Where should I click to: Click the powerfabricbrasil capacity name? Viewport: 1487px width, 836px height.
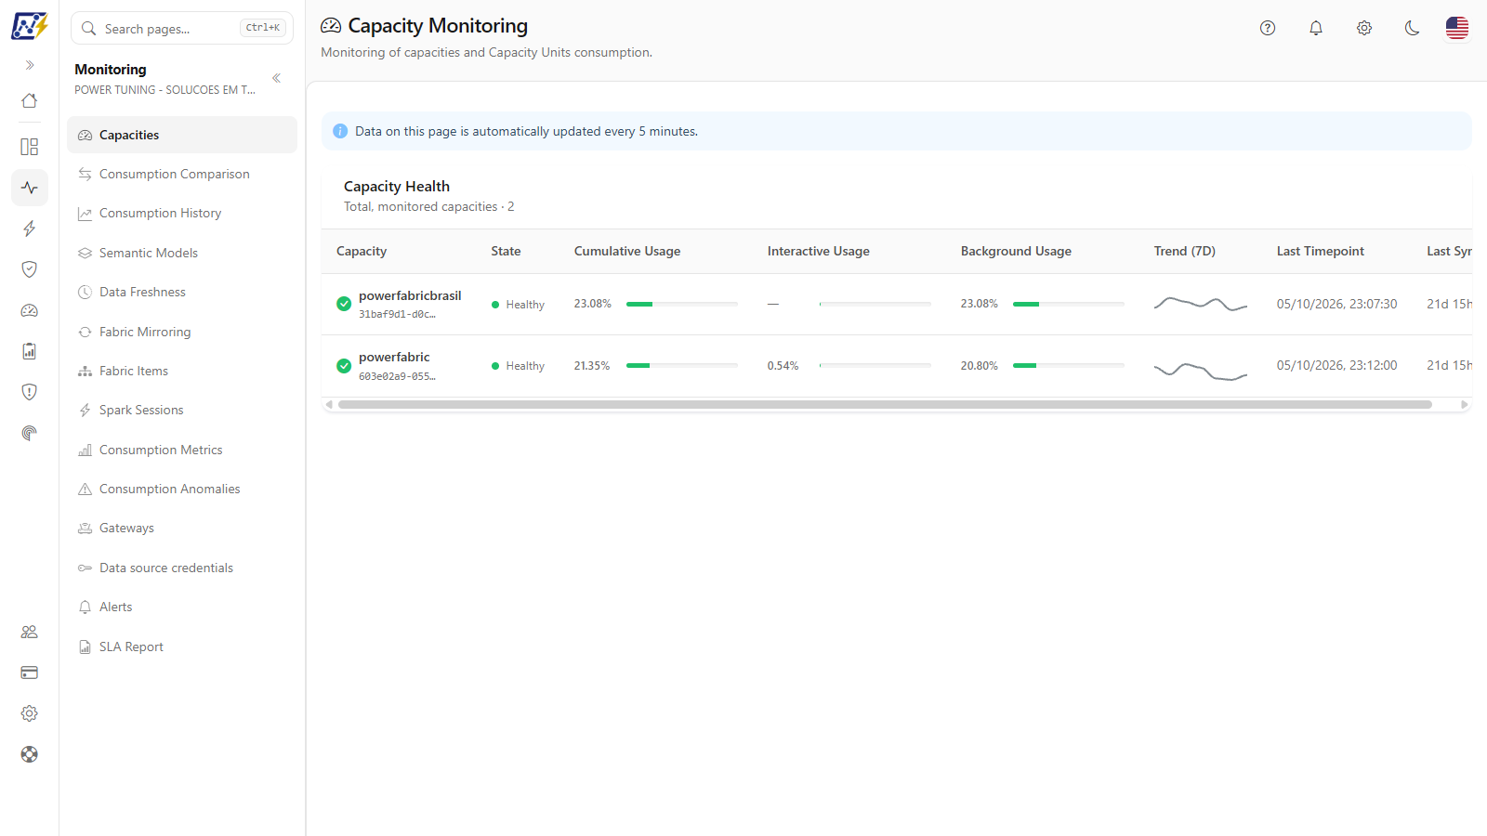click(x=410, y=295)
